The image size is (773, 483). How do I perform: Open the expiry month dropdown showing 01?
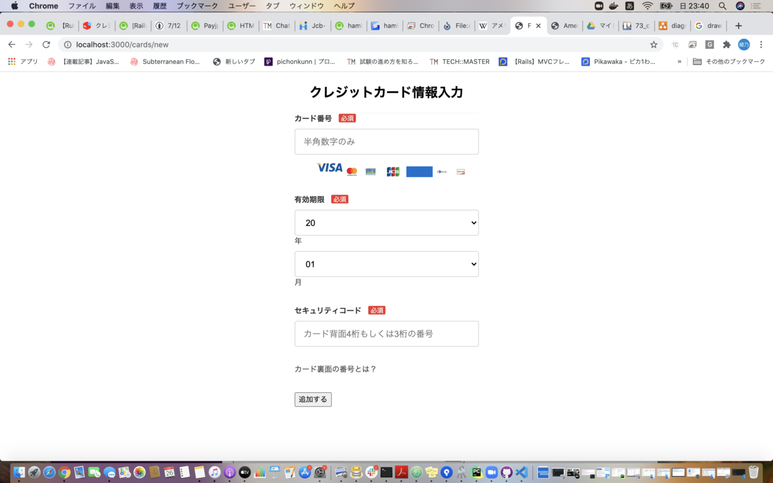(386, 264)
